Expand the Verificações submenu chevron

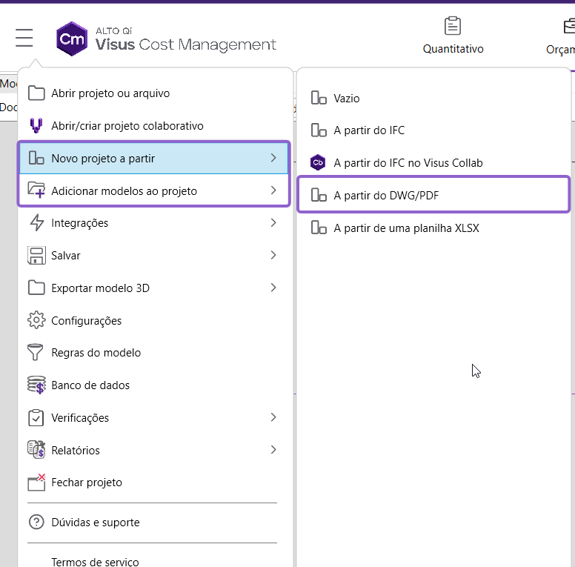coord(273,417)
